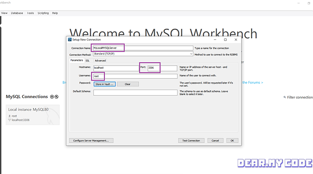Viewport: 313px width, 174px height.
Task: Open manage connections wrench icon
Action: [56, 97]
